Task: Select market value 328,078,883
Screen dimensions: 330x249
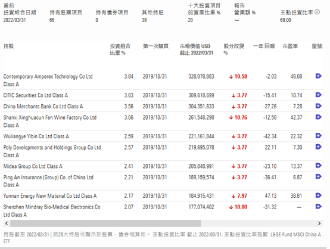Action: click(x=201, y=76)
